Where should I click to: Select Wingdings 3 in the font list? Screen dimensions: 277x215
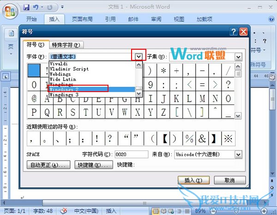[x=92, y=95]
